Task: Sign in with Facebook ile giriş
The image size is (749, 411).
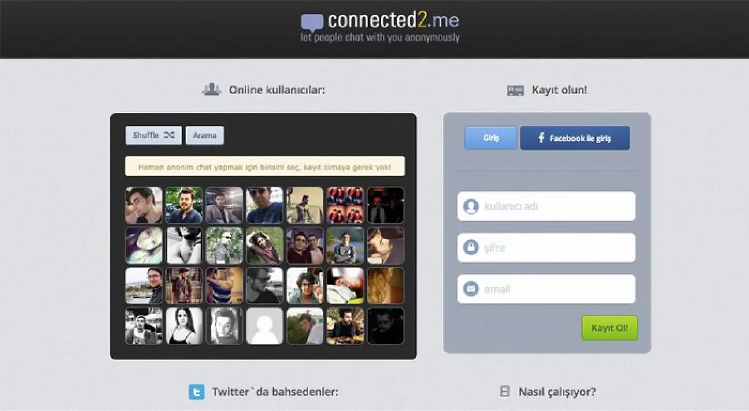Action: point(575,138)
